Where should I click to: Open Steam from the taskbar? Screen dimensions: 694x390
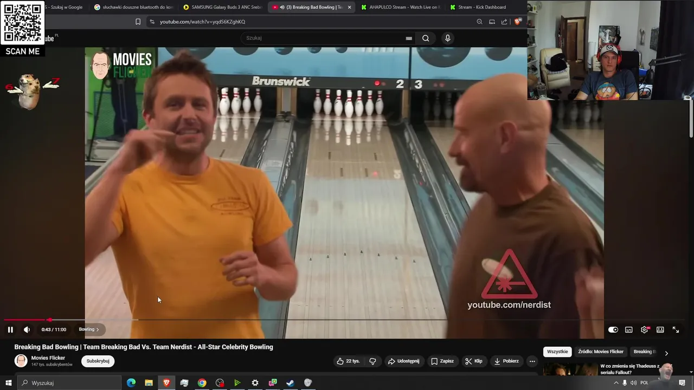click(290, 383)
